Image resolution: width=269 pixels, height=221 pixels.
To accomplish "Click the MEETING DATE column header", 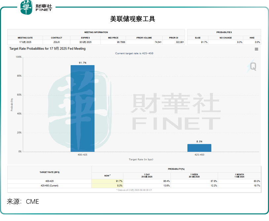I will coord(25,38).
